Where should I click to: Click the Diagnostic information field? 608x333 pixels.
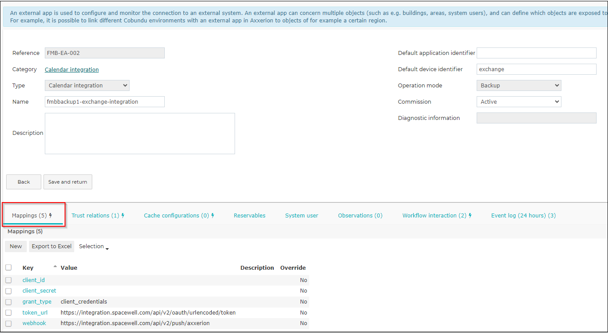[536, 118]
